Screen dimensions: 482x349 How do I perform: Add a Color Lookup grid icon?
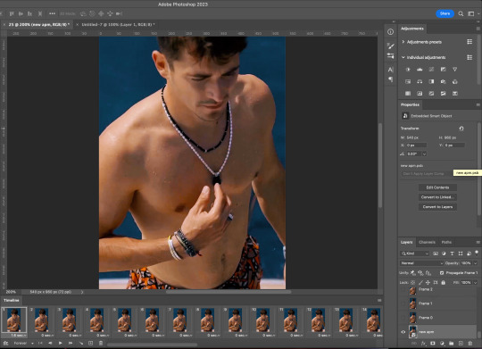tap(408, 93)
